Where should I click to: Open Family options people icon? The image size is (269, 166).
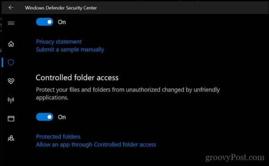(x=11, y=138)
